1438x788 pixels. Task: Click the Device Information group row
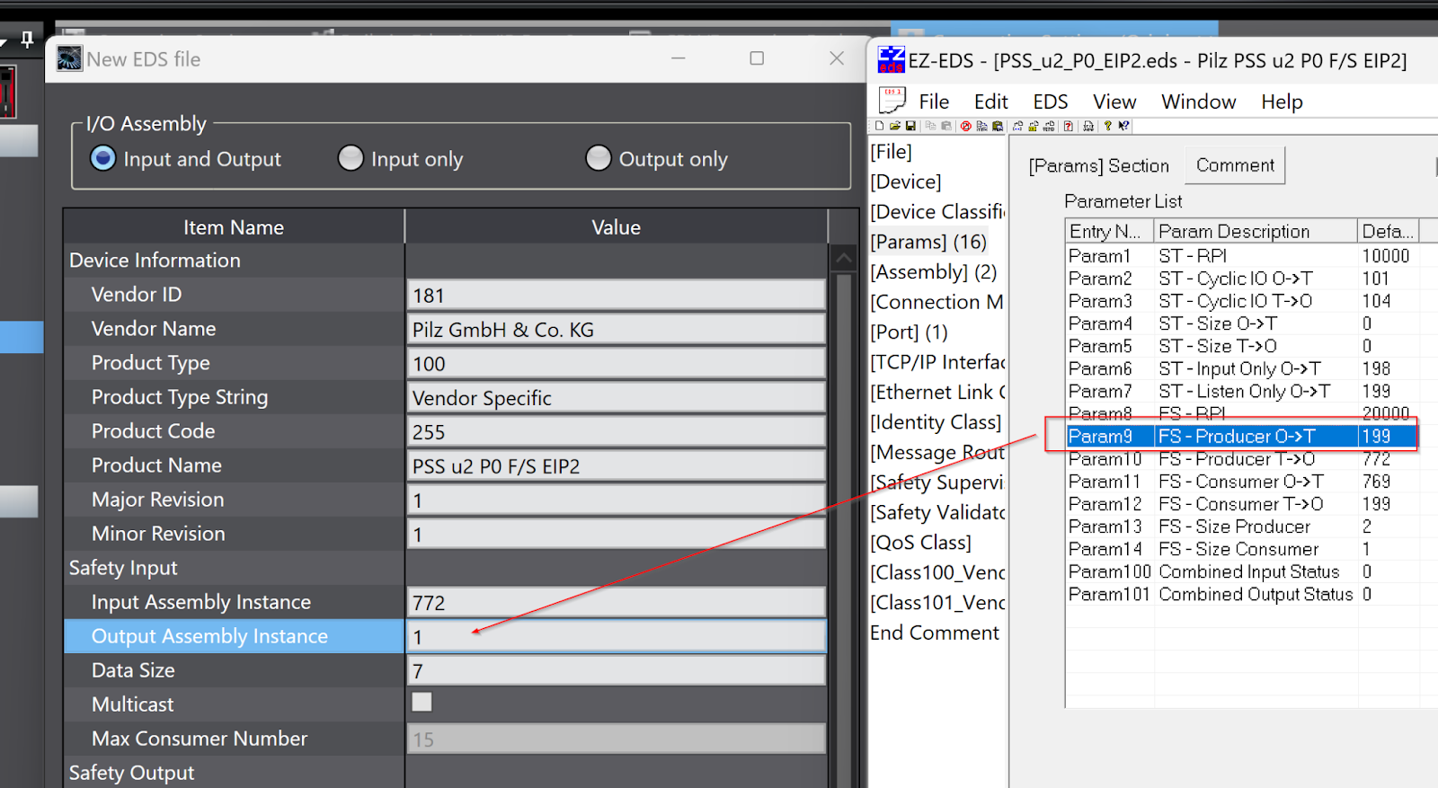click(445, 261)
